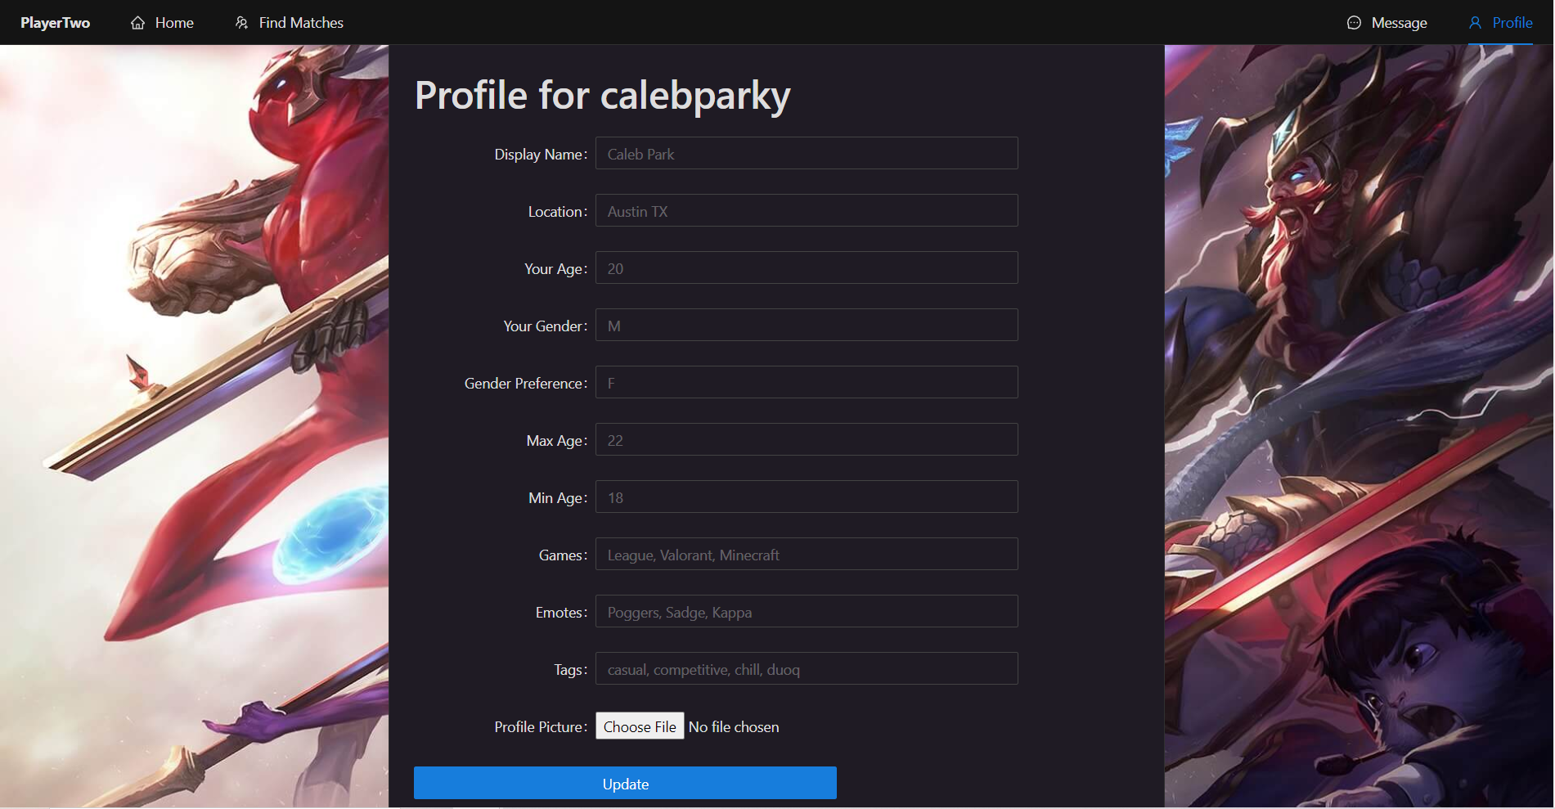Click the Tags input field
Image resolution: width=1555 pixels, height=809 pixels.
(x=807, y=668)
